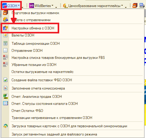Click the green checkmark document icon
This screenshot has width=146, height=138.
(6, 80)
